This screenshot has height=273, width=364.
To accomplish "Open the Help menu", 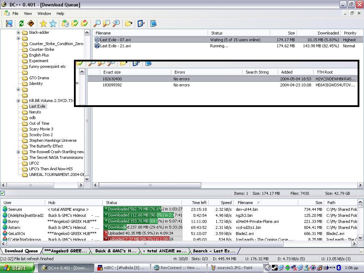I will click(60, 14).
